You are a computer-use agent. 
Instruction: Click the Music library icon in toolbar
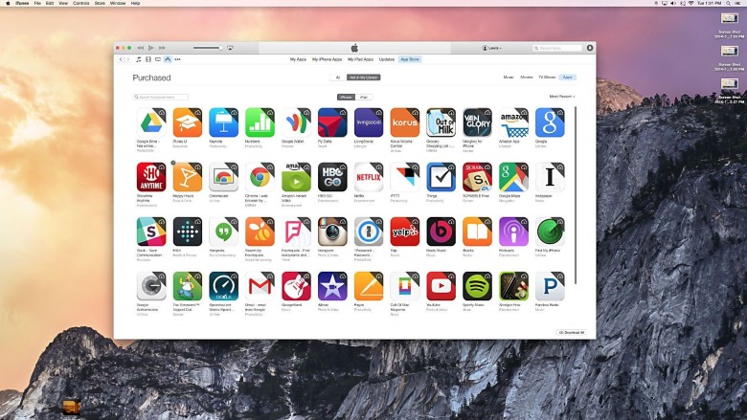(x=138, y=59)
